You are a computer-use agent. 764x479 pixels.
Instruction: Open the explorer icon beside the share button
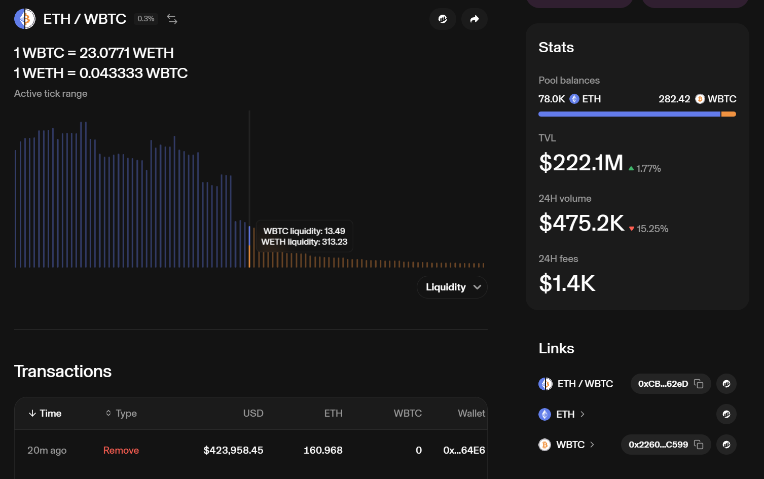coord(443,19)
